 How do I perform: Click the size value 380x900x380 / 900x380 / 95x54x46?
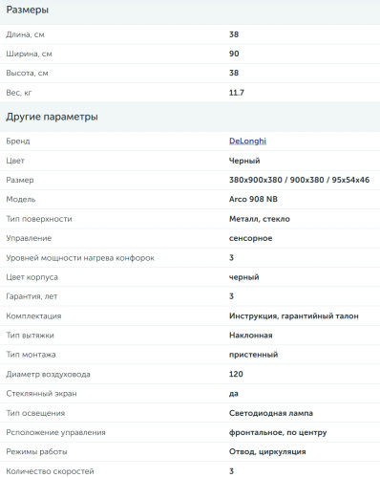[x=299, y=180]
